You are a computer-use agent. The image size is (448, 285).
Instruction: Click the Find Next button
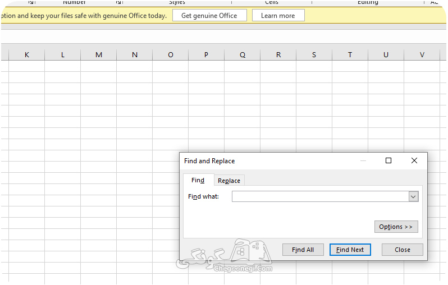pos(350,250)
